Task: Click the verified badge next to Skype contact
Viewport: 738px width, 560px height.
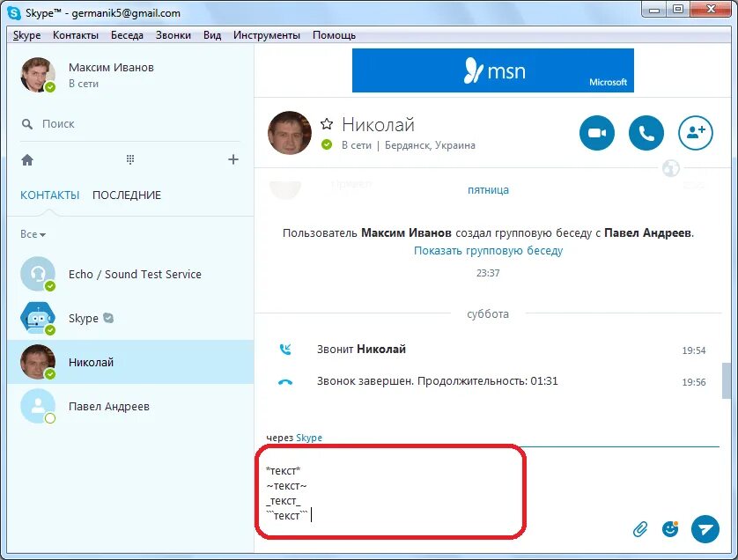Action: pyautogui.click(x=108, y=318)
